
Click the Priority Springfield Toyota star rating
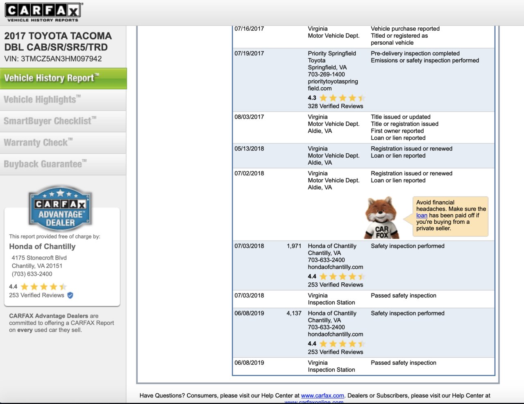pos(342,98)
